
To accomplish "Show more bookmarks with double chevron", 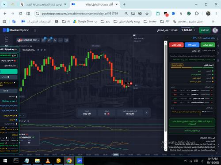I will pos(213,22).
